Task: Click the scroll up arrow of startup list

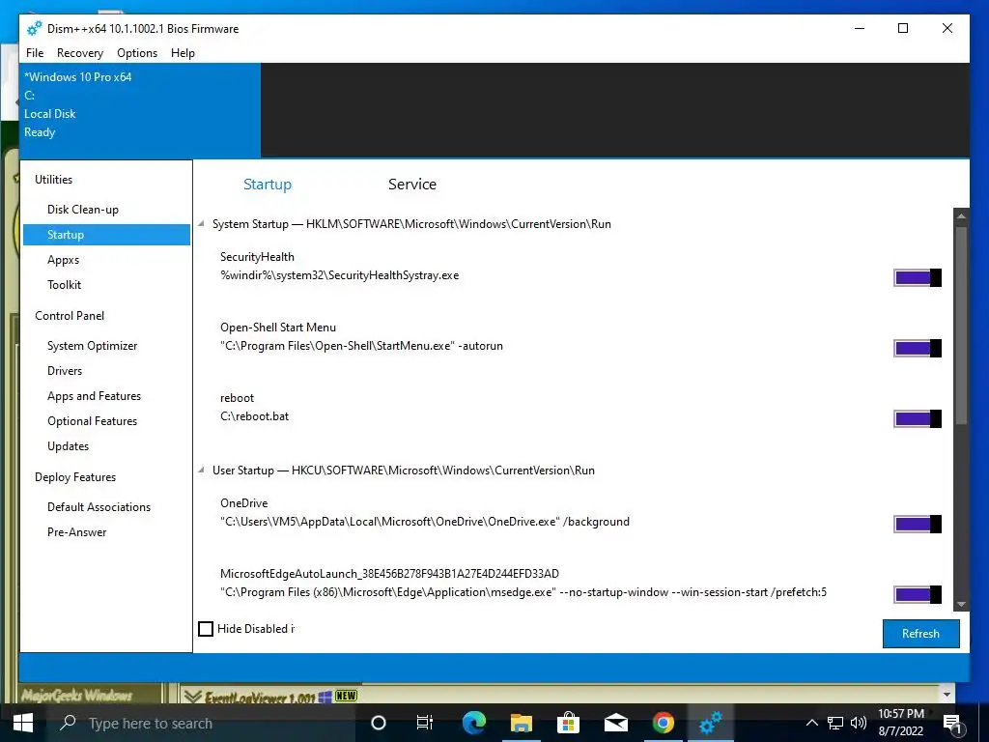Action: (x=961, y=216)
